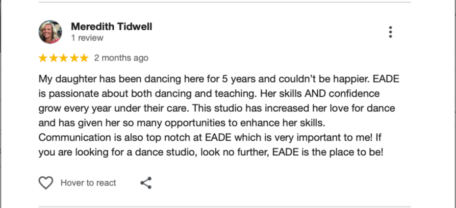Open the three-dot review options menu
The width and height of the screenshot is (456, 208).
(390, 32)
